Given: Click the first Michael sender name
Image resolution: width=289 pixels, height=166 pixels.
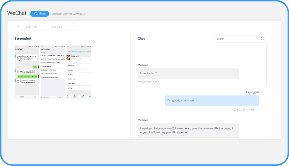Looking at the screenshot, I should (x=143, y=65).
